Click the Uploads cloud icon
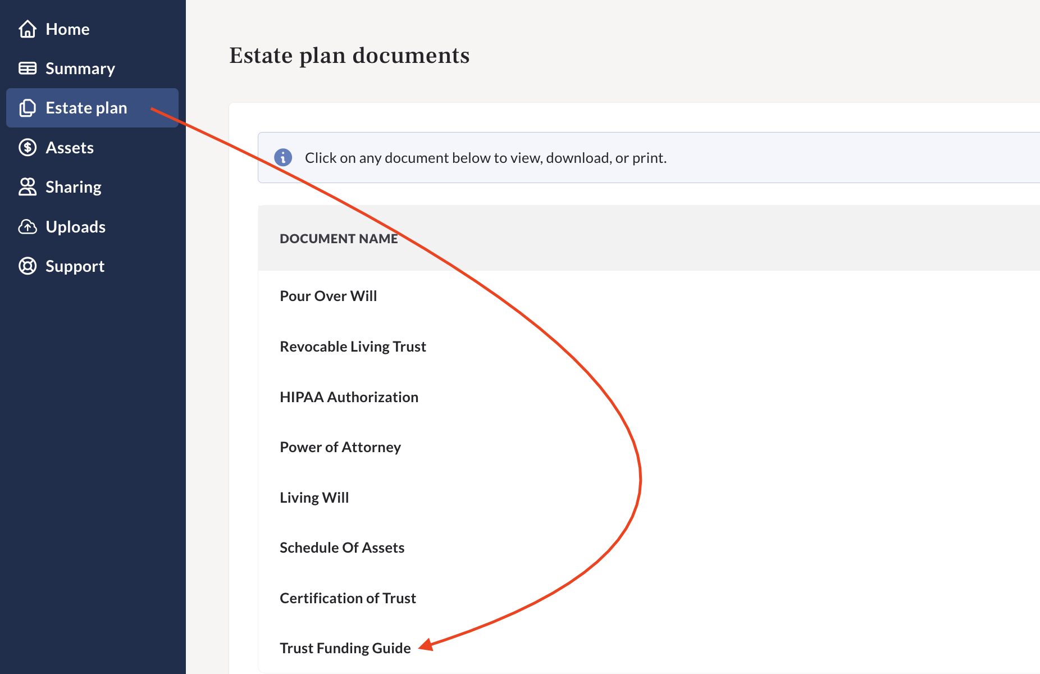This screenshot has width=1040, height=674. (x=27, y=226)
